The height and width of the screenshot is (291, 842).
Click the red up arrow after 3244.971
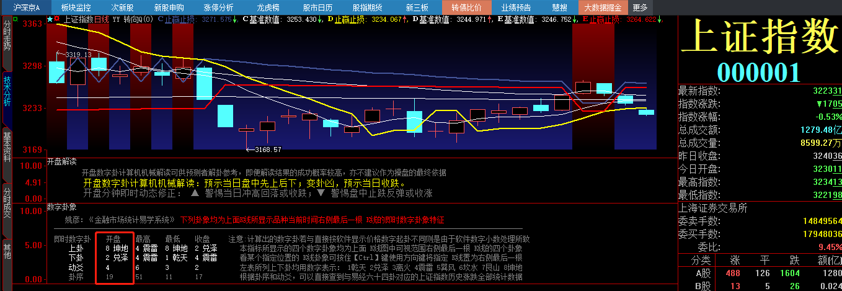(x=490, y=19)
